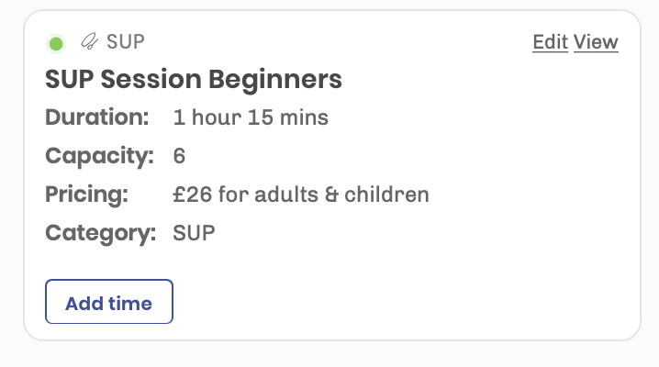The height and width of the screenshot is (367, 659).
Task: Select the SUP tag label at top
Action: click(126, 42)
